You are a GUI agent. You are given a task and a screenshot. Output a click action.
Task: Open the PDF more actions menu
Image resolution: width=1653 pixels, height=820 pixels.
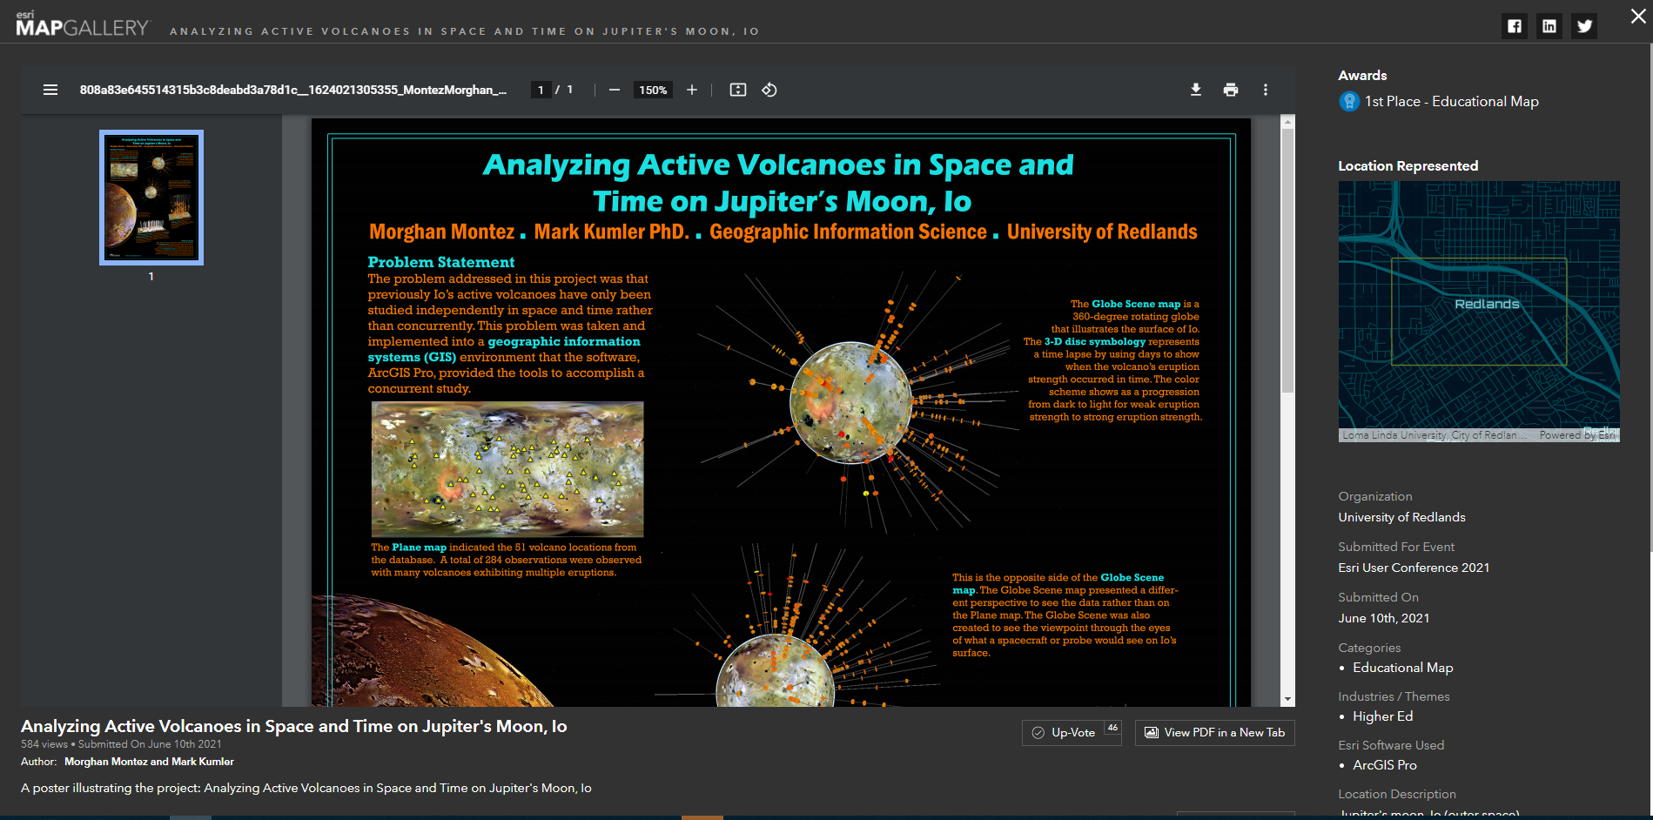coord(1266,90)
